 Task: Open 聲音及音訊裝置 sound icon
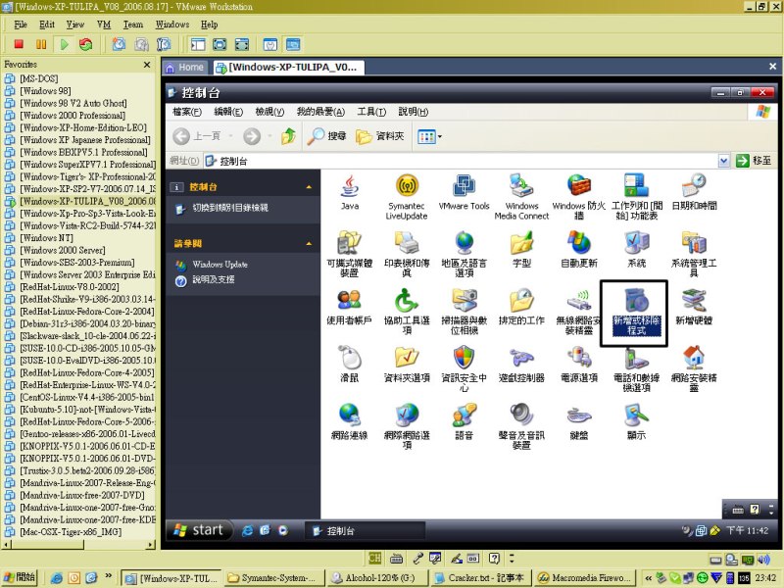coord(521,415)
